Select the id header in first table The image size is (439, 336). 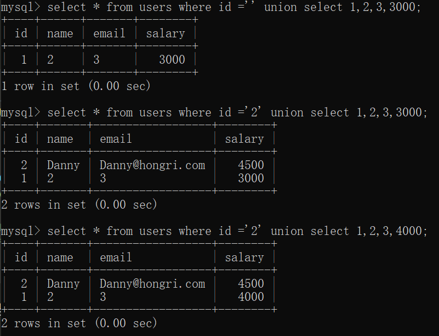point(21,33)
